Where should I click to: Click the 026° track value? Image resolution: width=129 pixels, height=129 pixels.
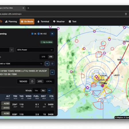point(15,114)
